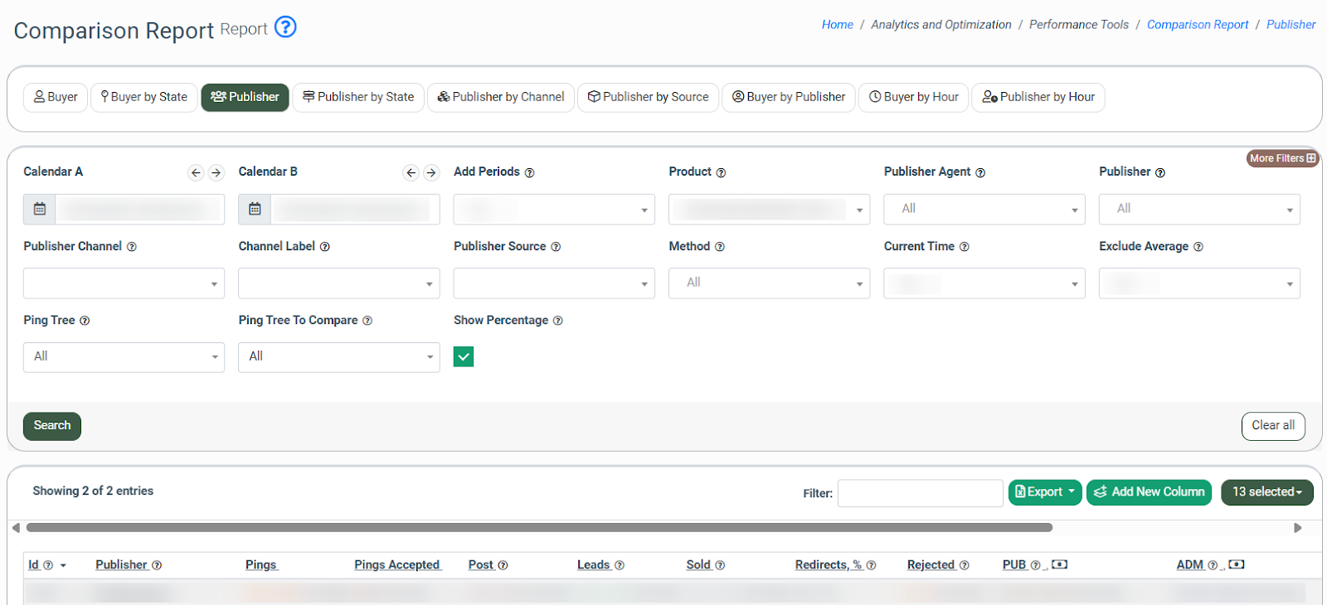The width and height of the screenshot is (1327, 605).
Task: Expand the Publisher Agent dropdown
Action: pos(984,209)
